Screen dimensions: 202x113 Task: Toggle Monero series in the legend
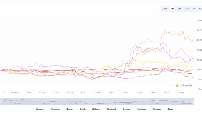point(54,109)
